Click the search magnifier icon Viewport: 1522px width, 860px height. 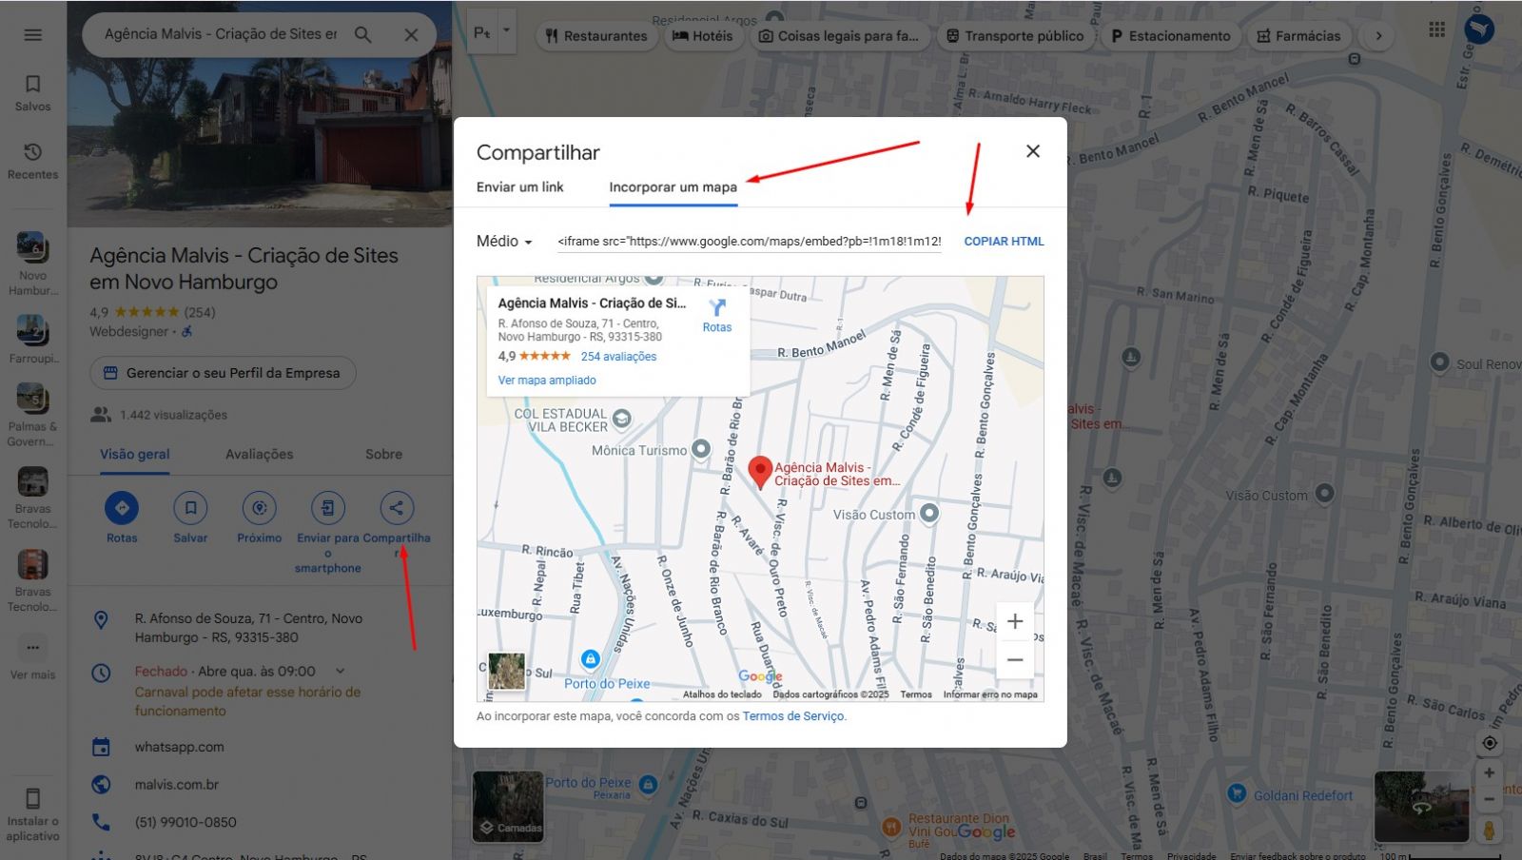coord(363,34)
